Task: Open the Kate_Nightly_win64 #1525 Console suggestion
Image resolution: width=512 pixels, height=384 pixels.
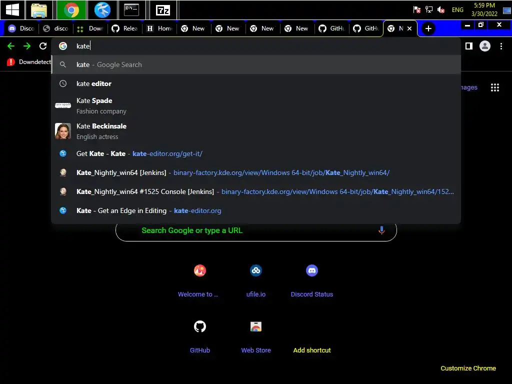Action: (256, 191)
